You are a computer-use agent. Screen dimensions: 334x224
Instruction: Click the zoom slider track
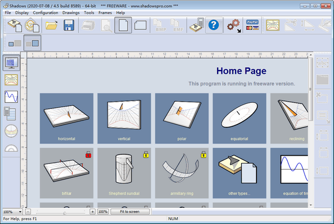61,212
